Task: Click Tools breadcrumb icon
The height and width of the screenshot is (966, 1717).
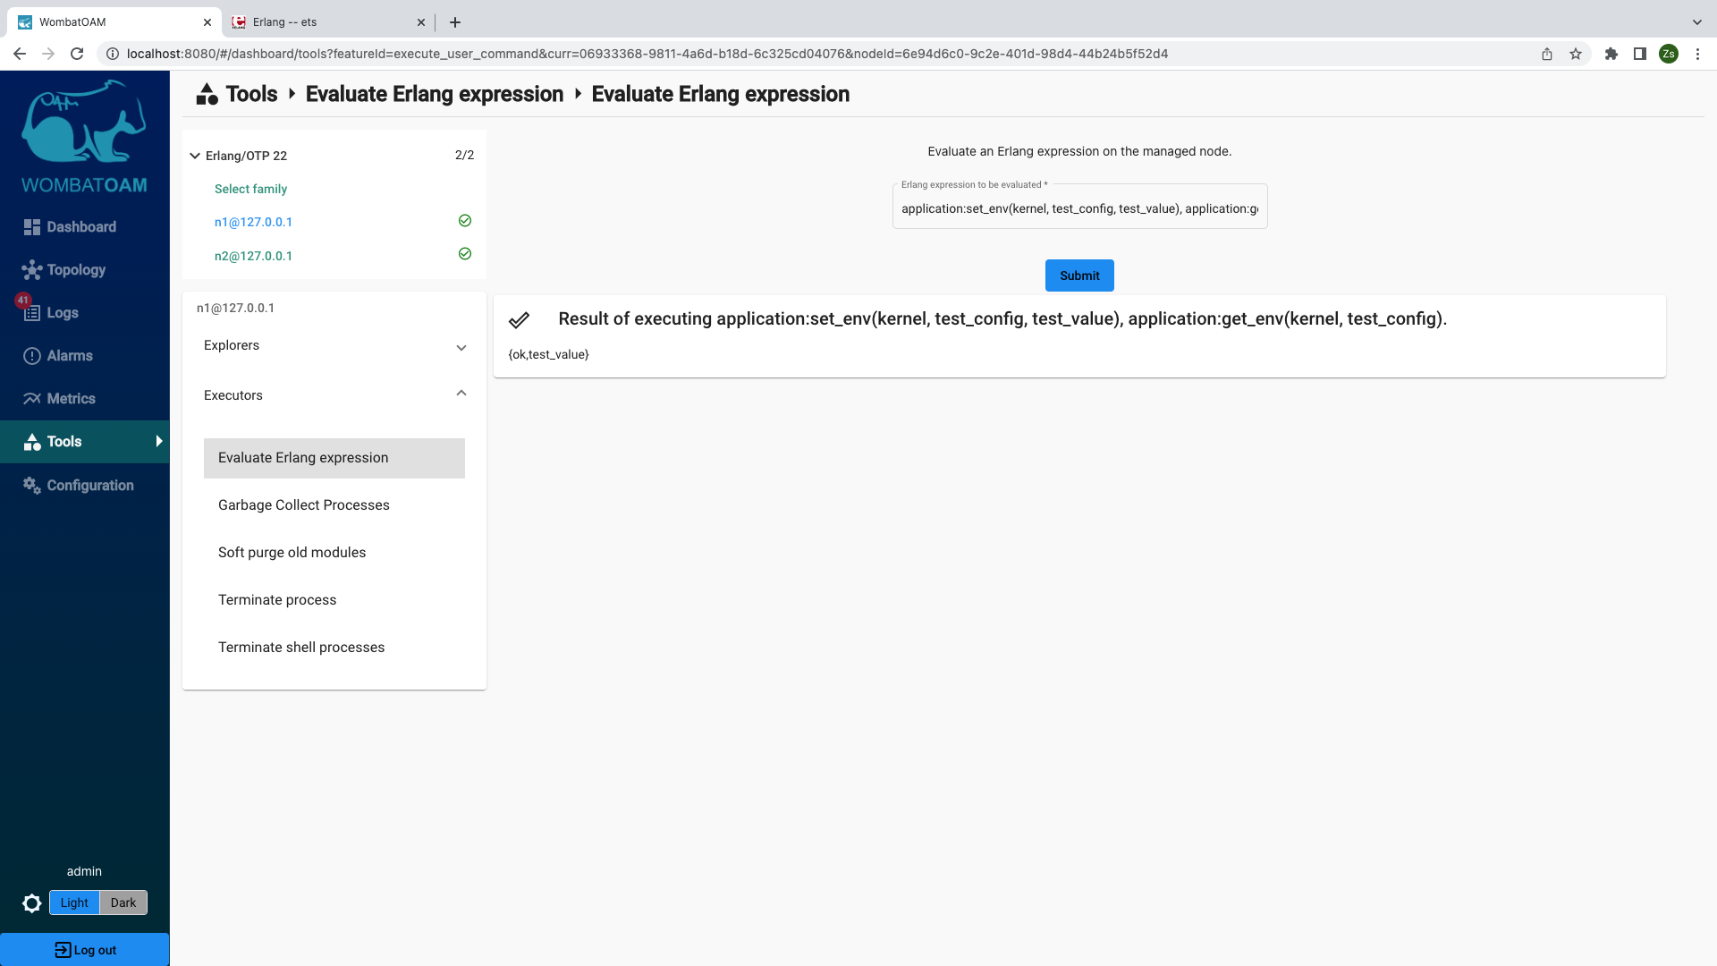Action: (x=207, y=94)
